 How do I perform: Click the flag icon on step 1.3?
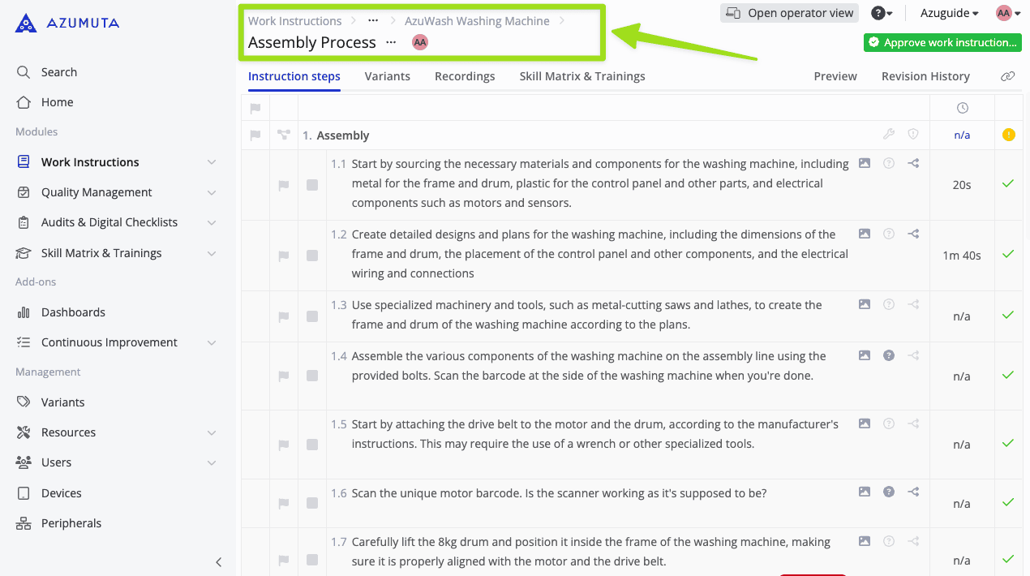284,316
